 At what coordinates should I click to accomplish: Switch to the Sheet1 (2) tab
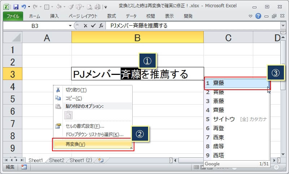pos(81,160)
